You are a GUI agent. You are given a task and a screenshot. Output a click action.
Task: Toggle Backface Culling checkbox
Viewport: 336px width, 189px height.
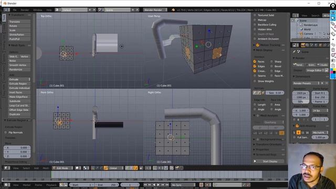tap(255, 25)
